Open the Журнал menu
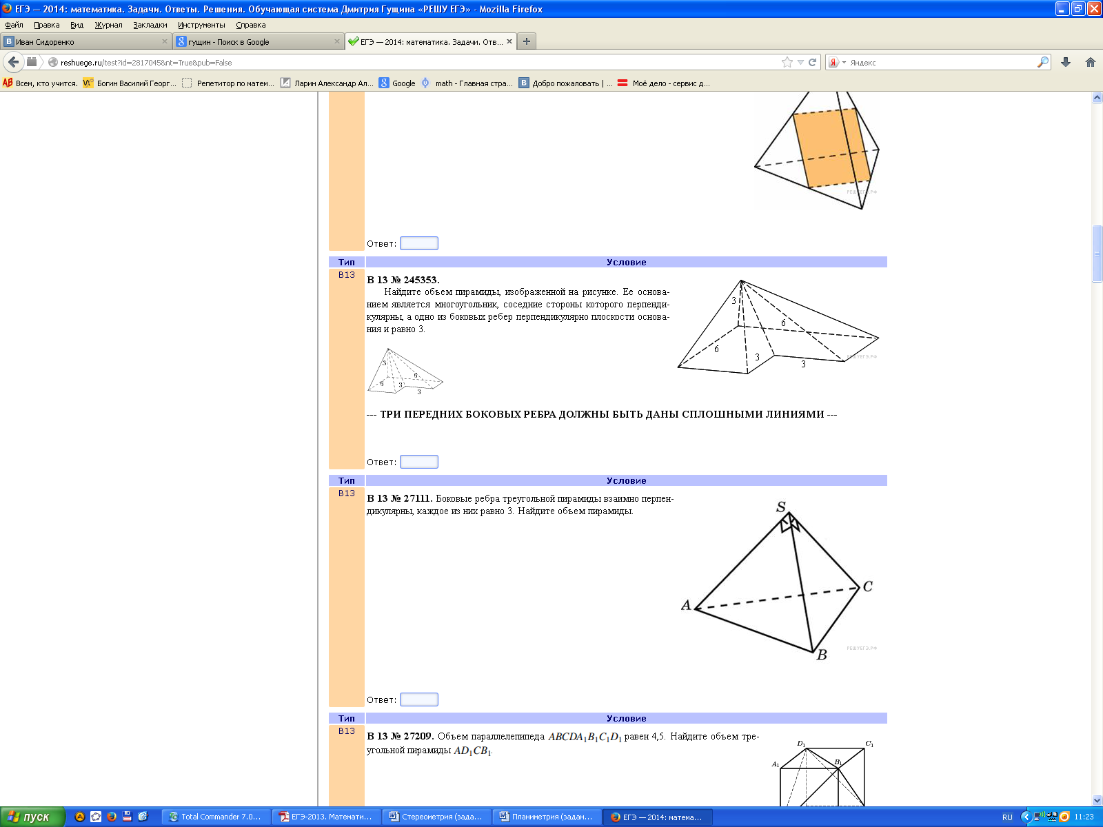 108,25
